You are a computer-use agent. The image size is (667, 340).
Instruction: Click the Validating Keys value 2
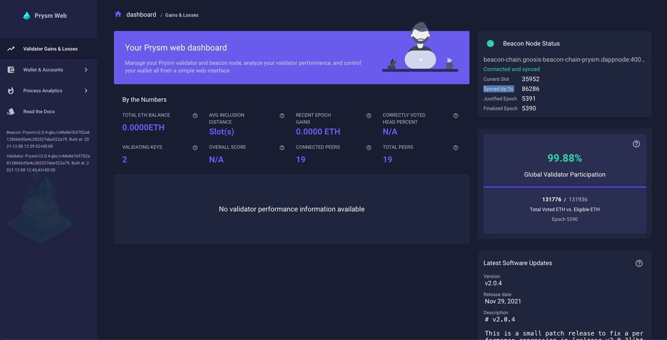[x=125, y=159]
